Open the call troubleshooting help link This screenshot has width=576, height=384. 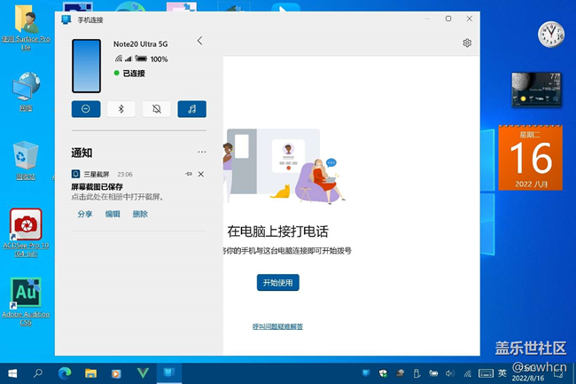(x=277, y=326)
